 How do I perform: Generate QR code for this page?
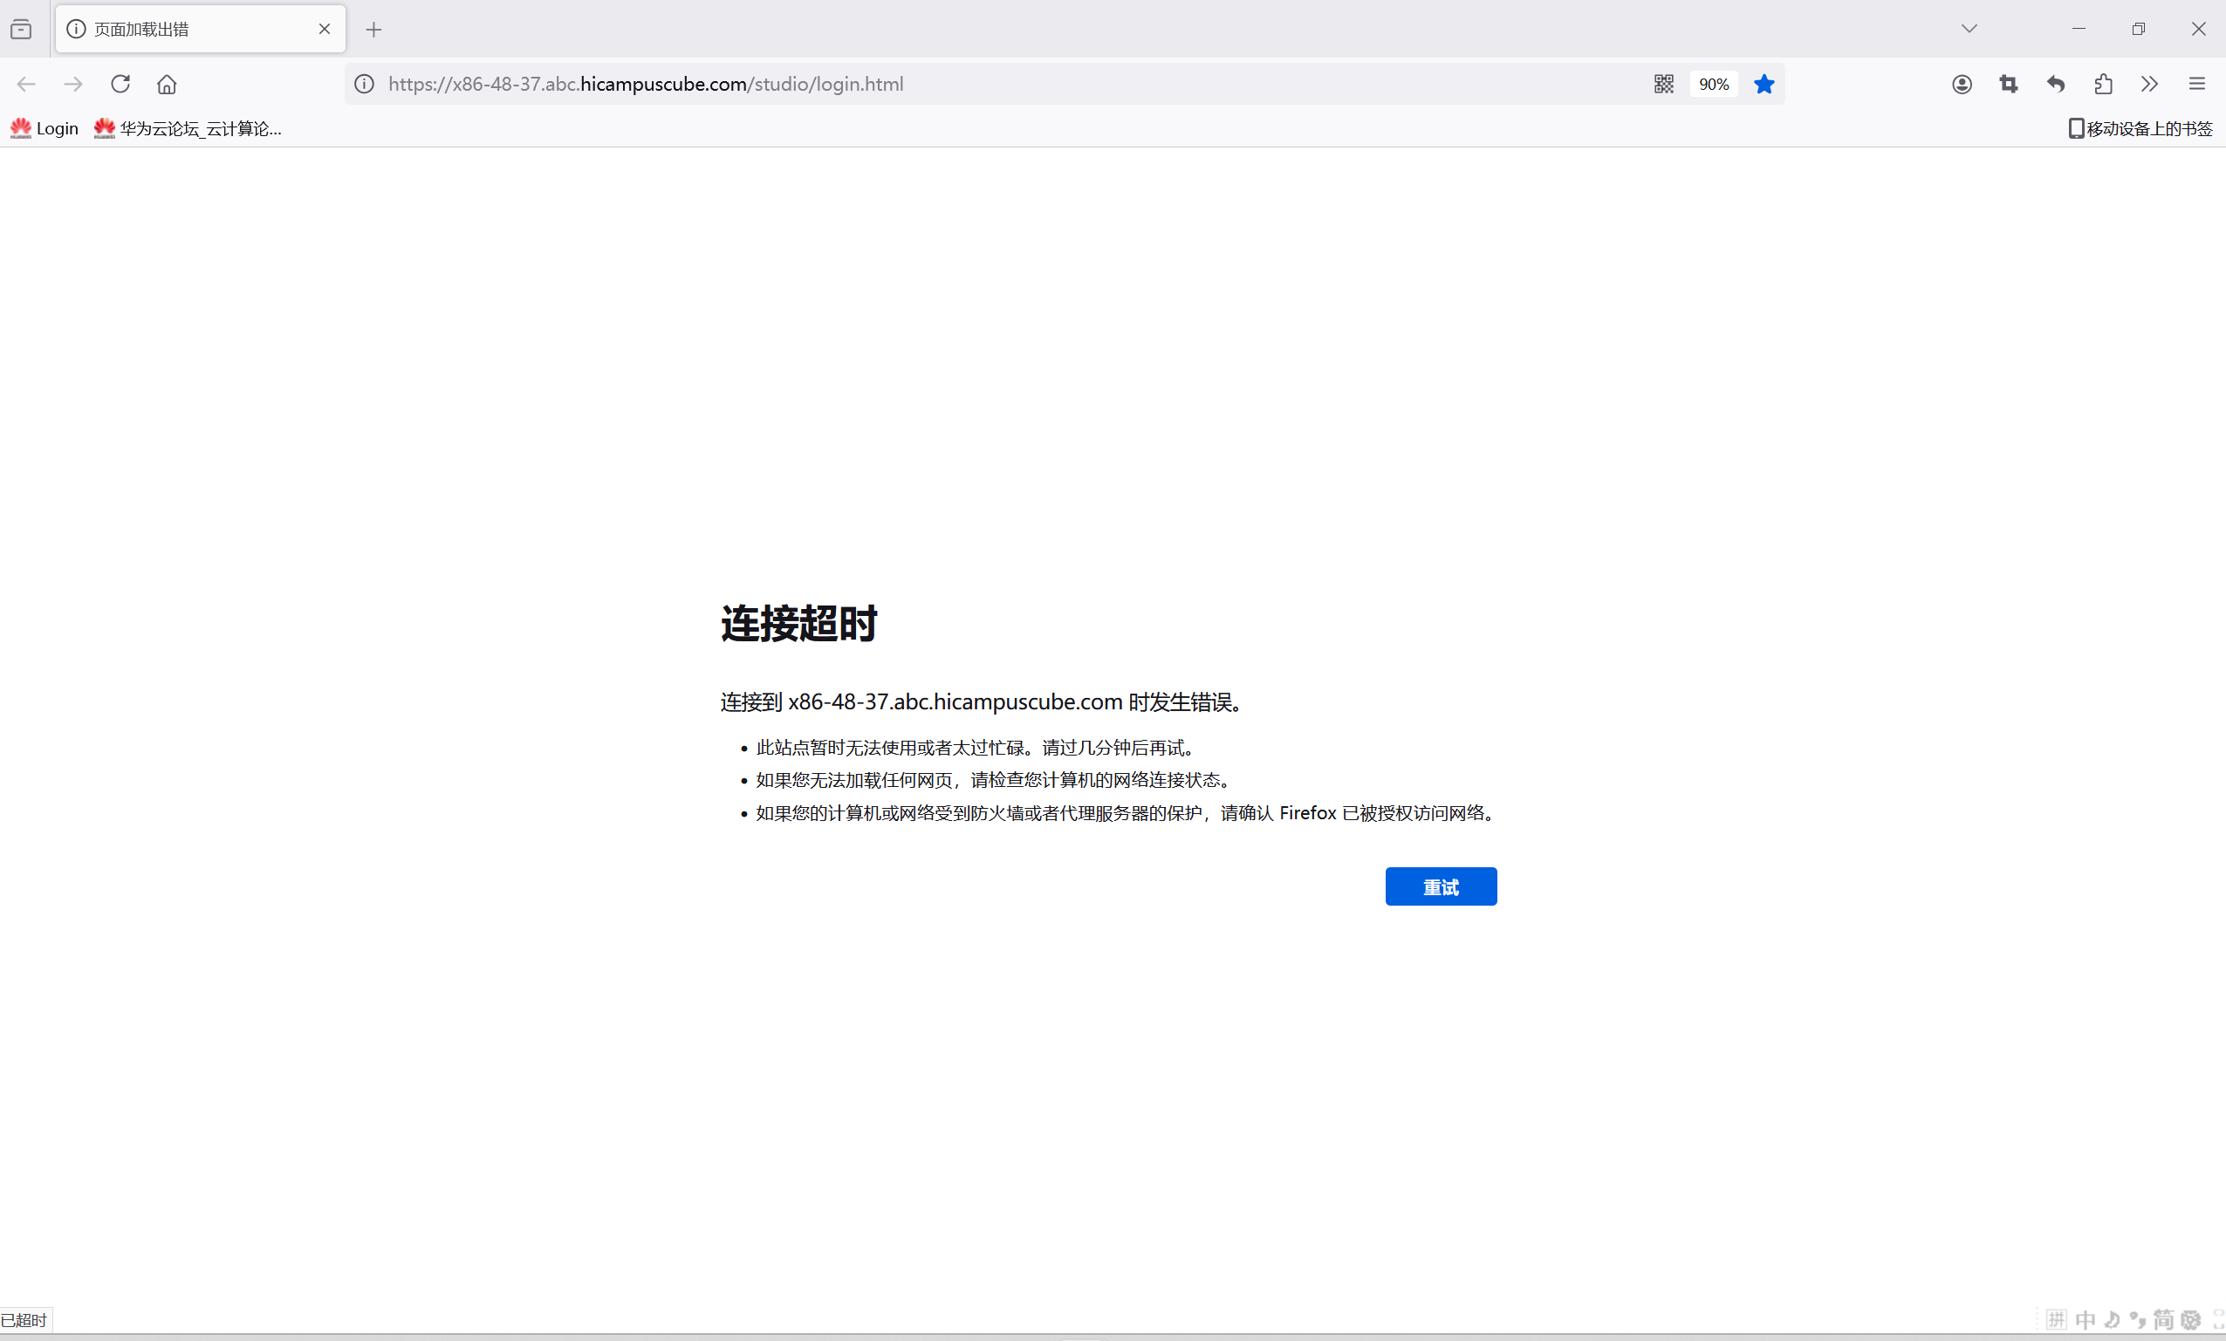[1664, 84]
